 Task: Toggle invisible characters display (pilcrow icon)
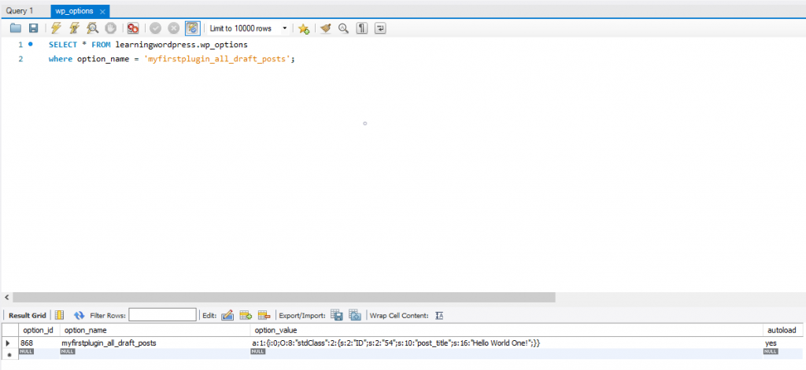pos(362,28)
